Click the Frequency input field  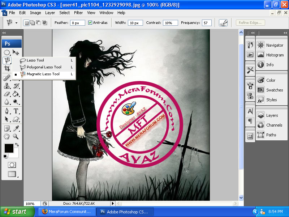coord(207,23)
